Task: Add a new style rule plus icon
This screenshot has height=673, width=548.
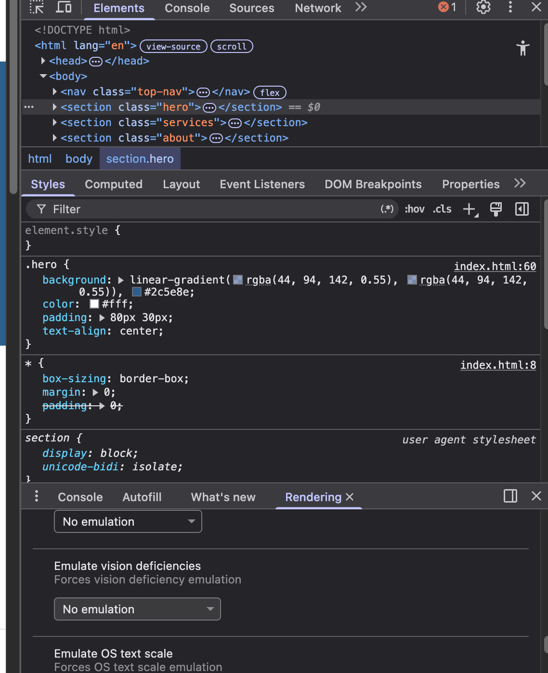Action: tap(470, 209)
